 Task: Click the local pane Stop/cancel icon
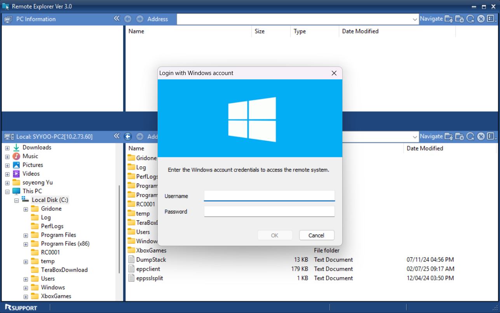tap(481, 136)
